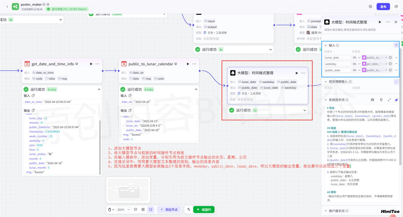
Task: Open the mouse interaction mode dropdown
Action: click(111, 210)
